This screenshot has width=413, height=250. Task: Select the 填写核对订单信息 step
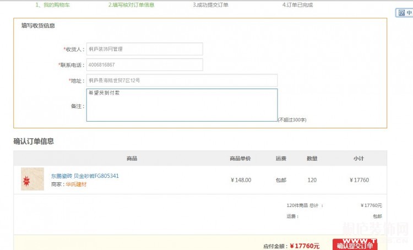(131, 5)
